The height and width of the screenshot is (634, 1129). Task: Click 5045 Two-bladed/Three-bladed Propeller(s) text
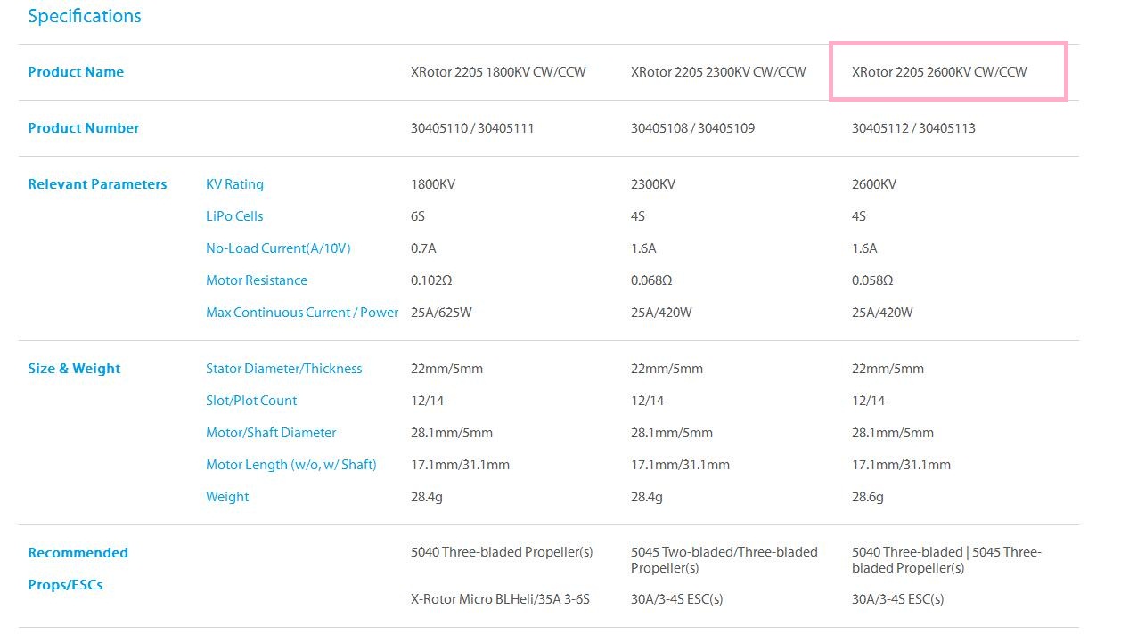tap(724, 560)
